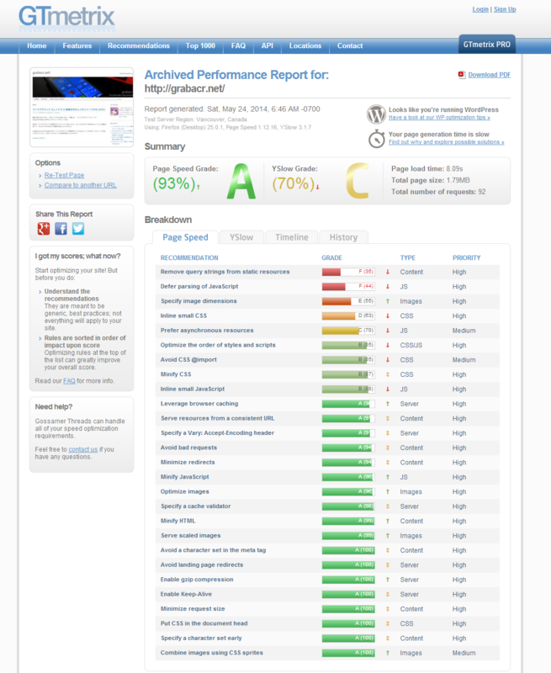The height and width of the screenshot is (673, 551).
Task: Open Recommendations in navigation bar
Action: (x=139, y=46)
